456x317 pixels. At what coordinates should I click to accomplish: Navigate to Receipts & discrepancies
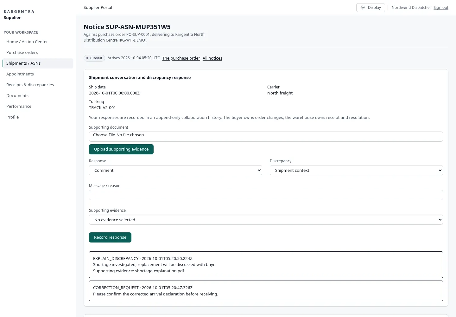[38, 85]
